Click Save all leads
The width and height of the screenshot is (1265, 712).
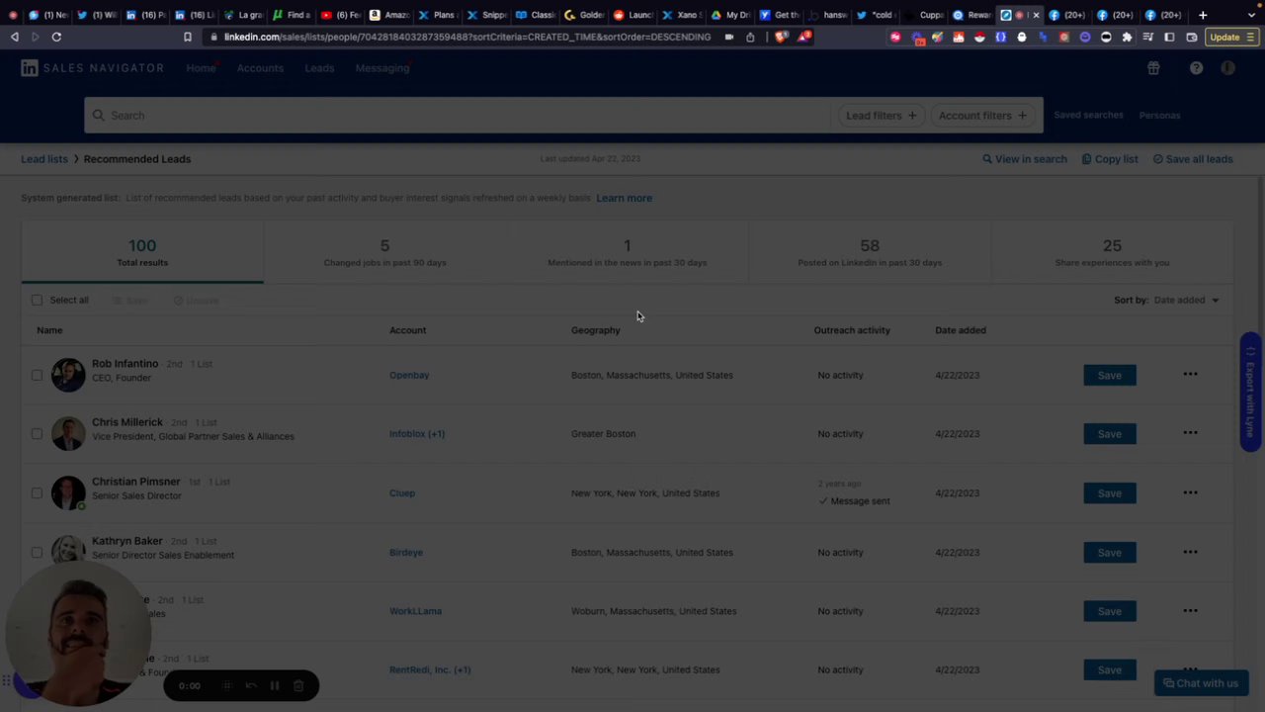pyautogui.click(x=1193, y=159)
